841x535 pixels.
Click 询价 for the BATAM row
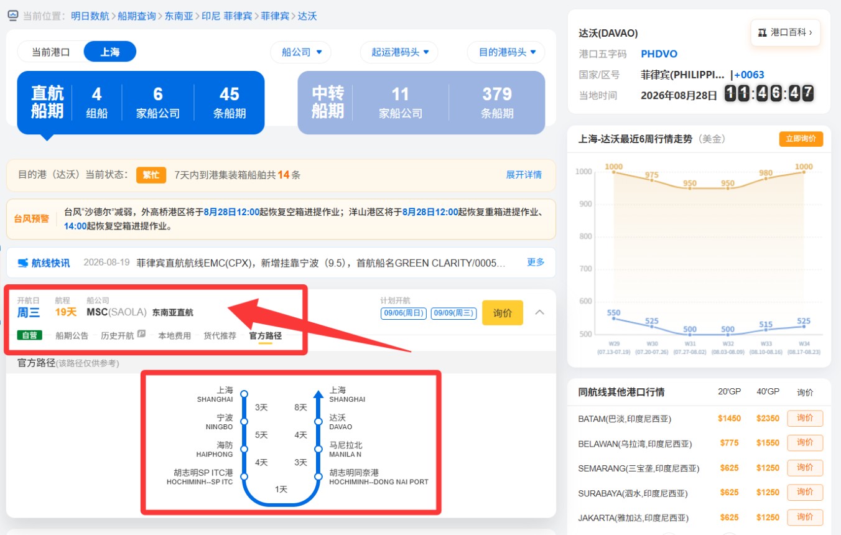(x=805, y=418)
